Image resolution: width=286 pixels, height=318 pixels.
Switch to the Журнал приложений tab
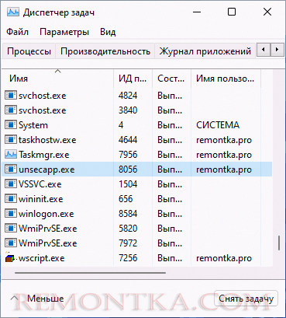205,51
